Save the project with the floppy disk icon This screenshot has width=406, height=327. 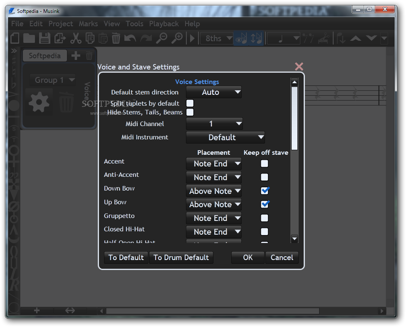[45, 38]
